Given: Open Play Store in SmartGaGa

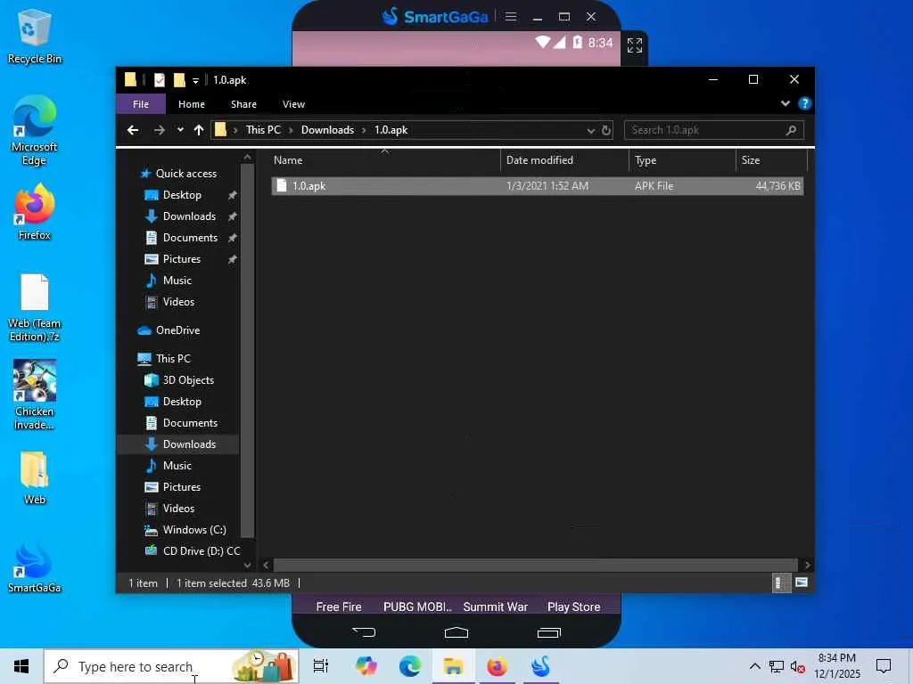Looking at the screenshot, I should pyautogui.click(x=573, y=607).
